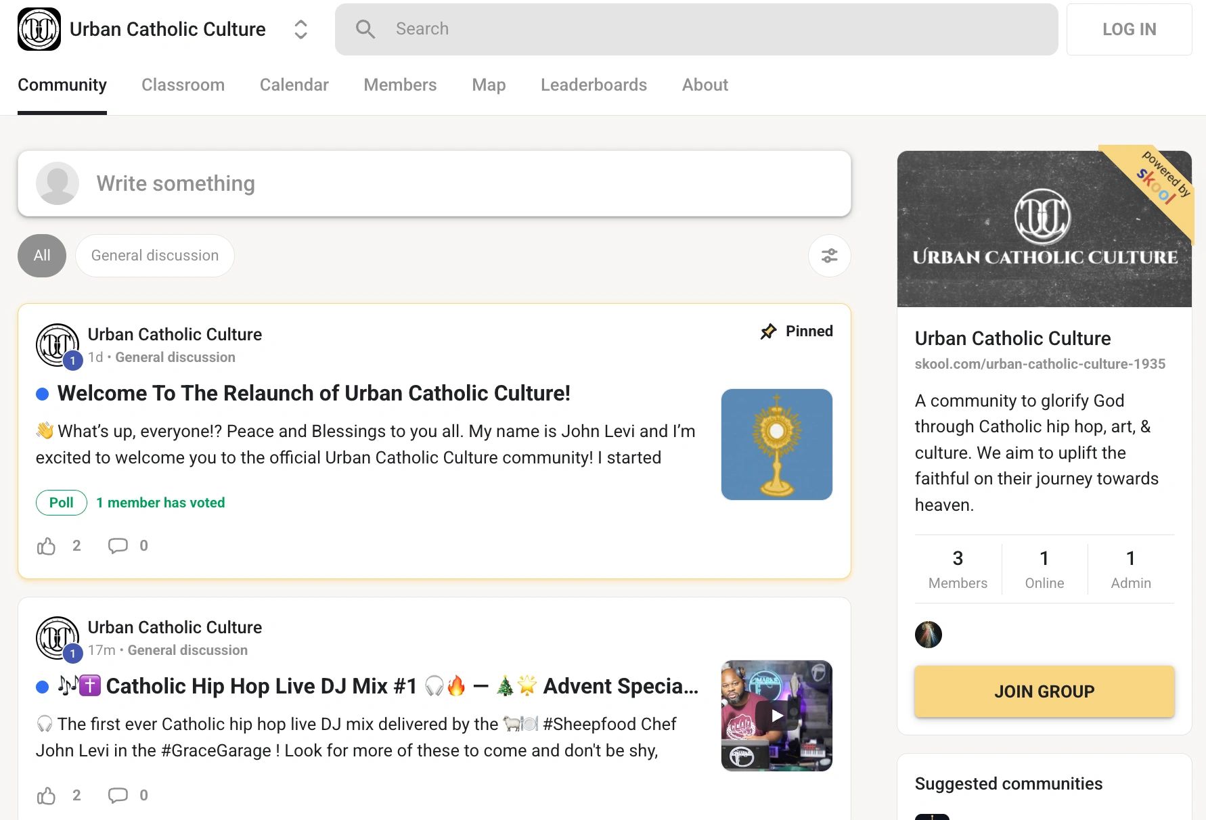
Task: Click the Poll badge on pinned post
Action: (x=62, y=503)
